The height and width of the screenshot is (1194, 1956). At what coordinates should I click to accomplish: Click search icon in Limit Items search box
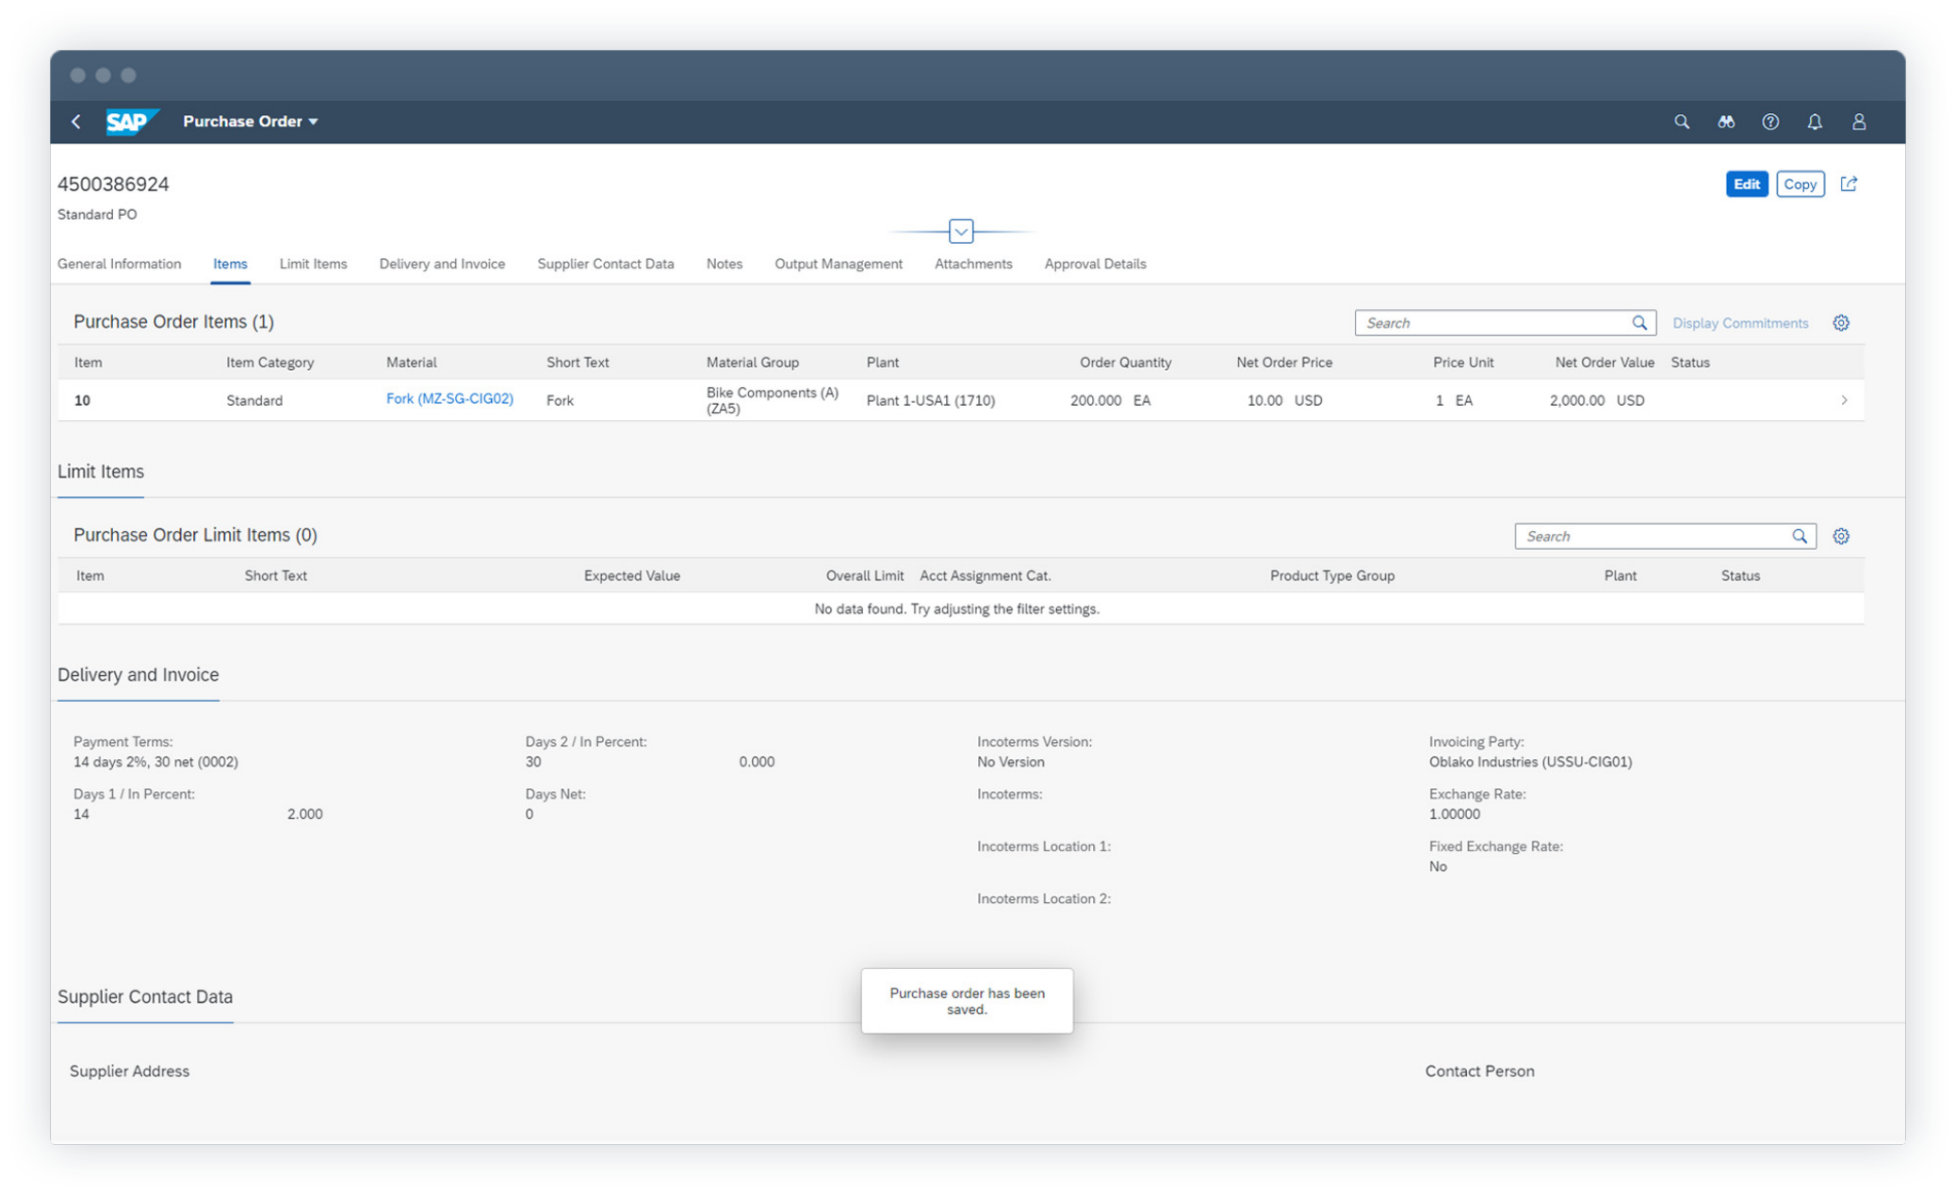[1799, 536]
